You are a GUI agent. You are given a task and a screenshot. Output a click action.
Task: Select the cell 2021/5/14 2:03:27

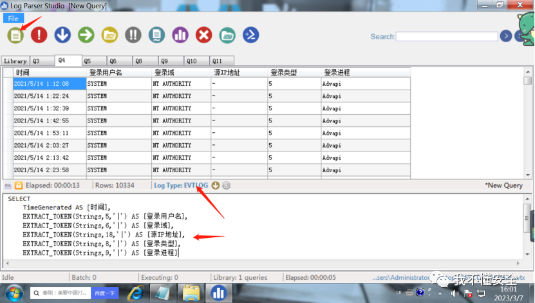tap(50, 145)
